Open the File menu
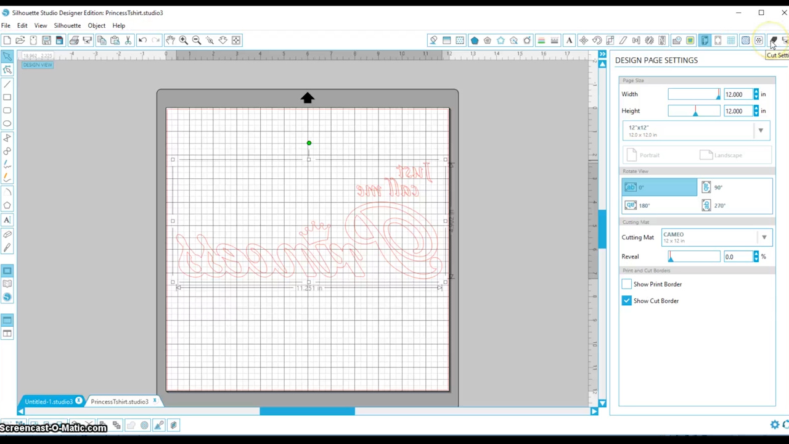Viewport: 789px width, 444px height. [x=6, y=26]
